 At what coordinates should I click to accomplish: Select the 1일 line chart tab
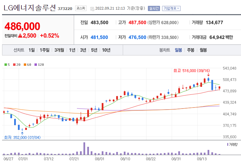[x=32, y=50]
